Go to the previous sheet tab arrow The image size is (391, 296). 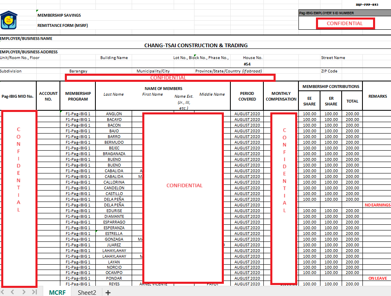(13, 292)
